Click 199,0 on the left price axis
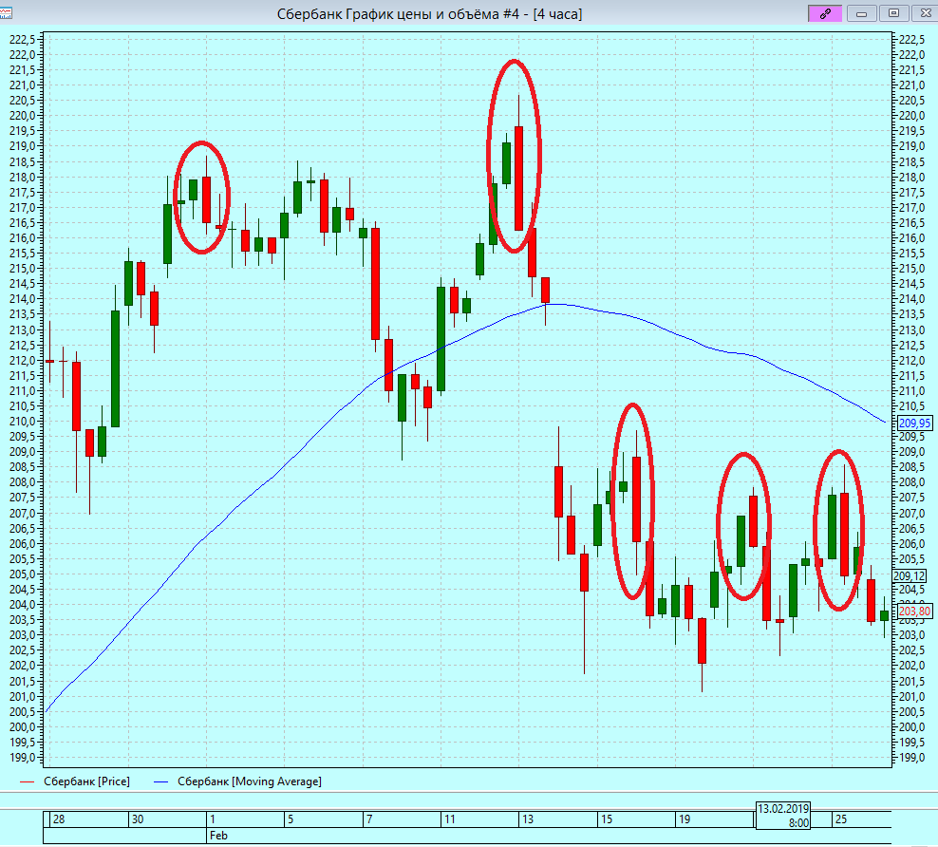The width and height of the screenshot is (938, 847). coord(23,758)
